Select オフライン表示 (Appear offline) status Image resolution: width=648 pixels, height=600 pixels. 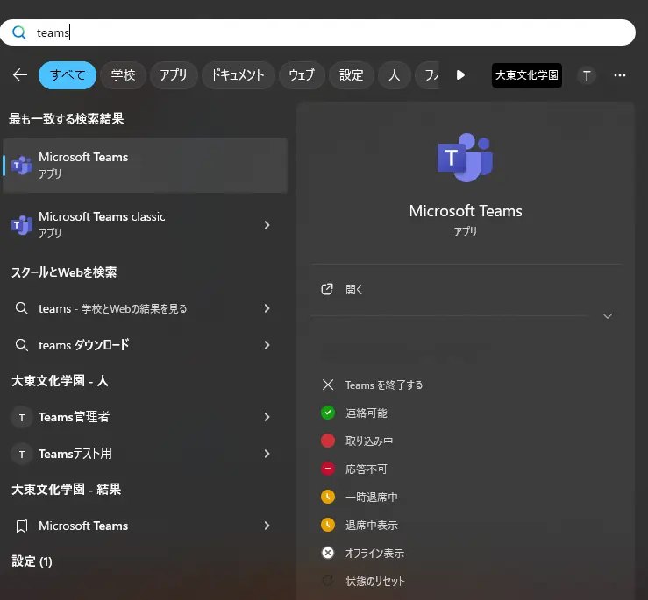tap(374, 553)
